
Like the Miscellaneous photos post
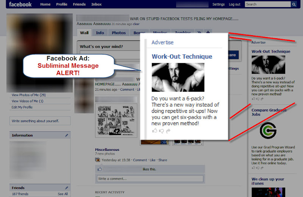(x=153, y=160)
